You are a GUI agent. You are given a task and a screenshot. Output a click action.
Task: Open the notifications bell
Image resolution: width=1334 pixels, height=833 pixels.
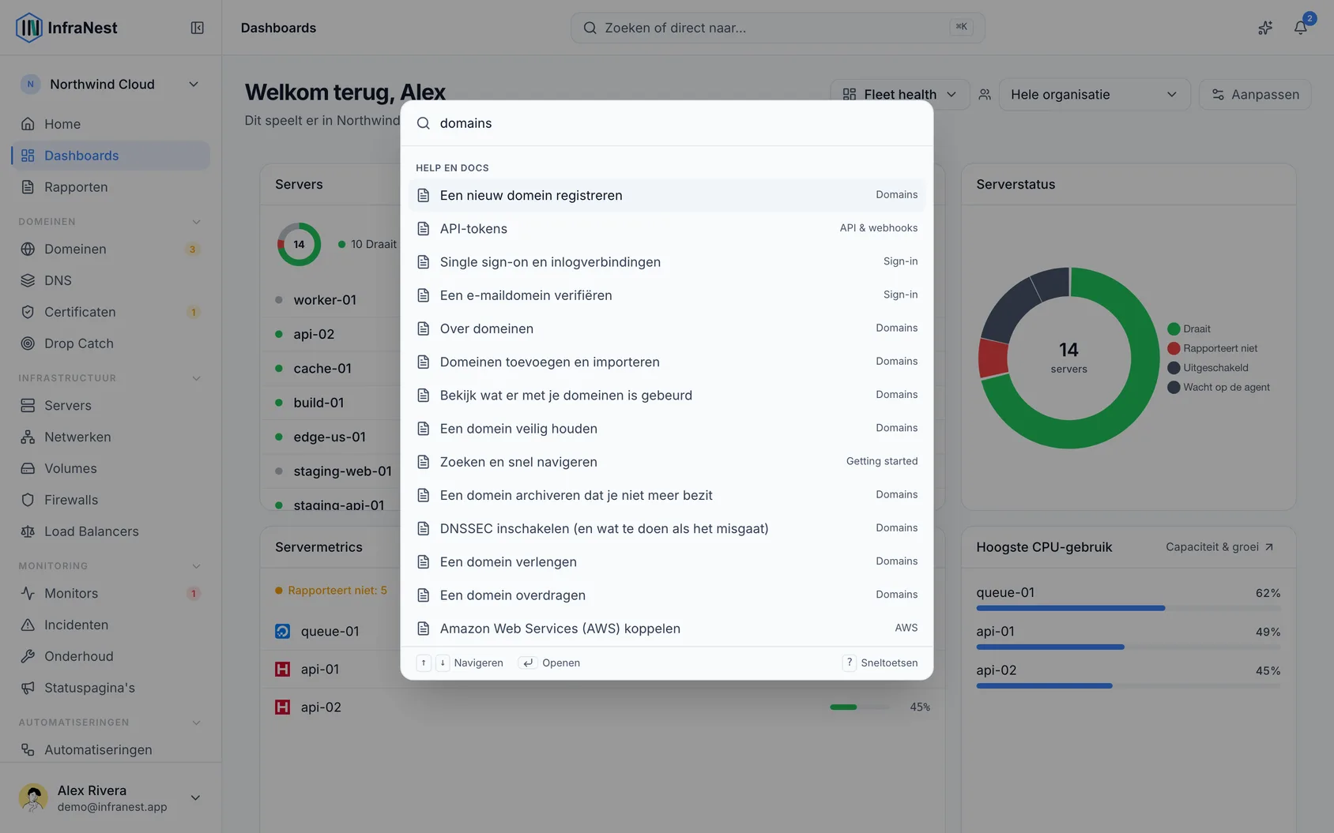coord(1300,28)
